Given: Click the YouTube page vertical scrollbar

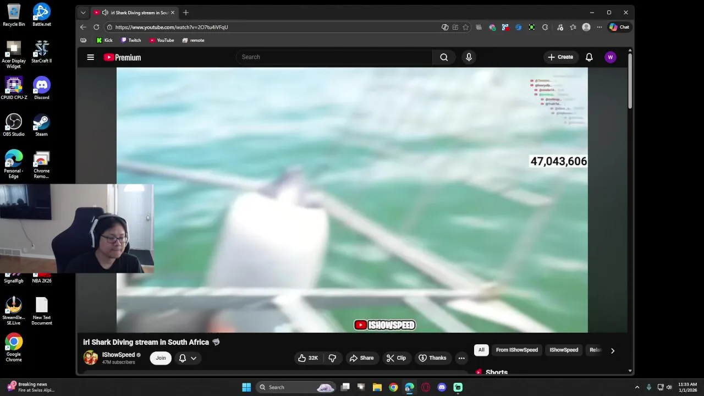Looking at the screenshot, I should tap(630, 81).
